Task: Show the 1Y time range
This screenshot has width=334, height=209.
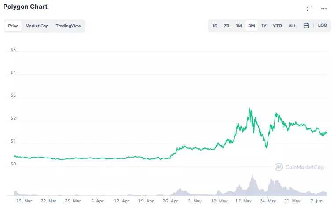Action: 264,26
